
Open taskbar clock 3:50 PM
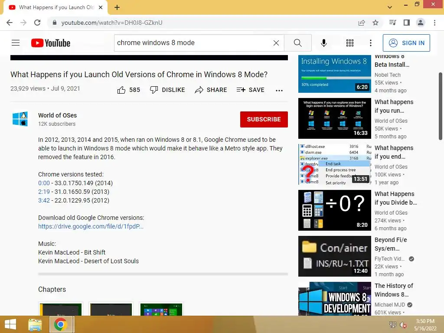[x=425, y=325]
